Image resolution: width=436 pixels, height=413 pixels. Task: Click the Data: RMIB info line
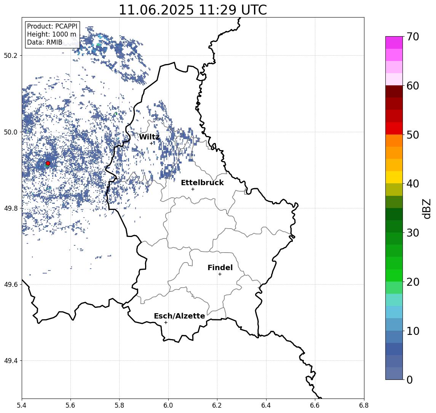(45, 43)
